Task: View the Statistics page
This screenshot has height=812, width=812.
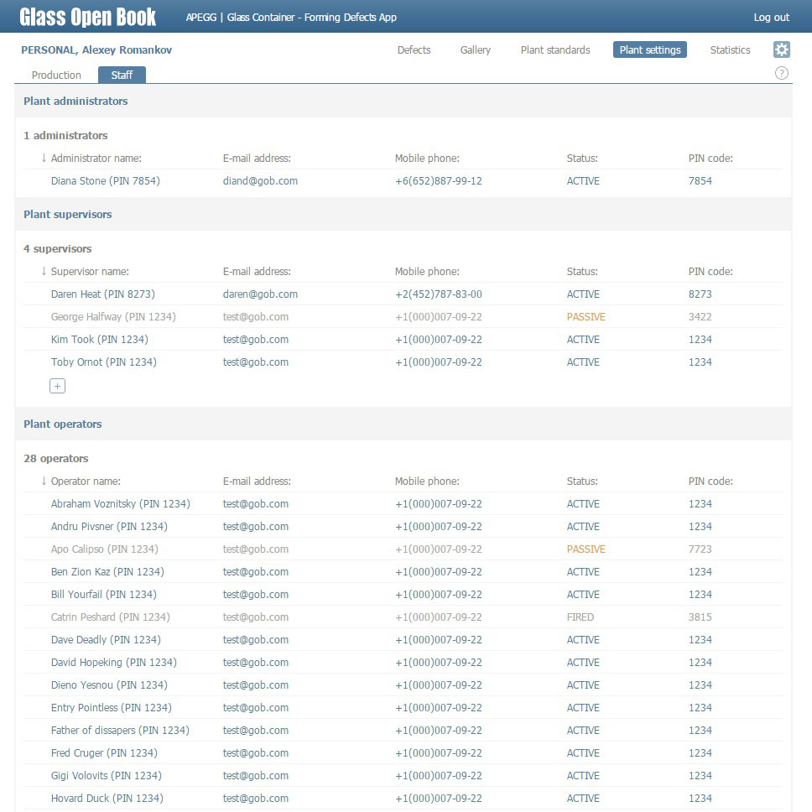Action: [x=730, y=50]
